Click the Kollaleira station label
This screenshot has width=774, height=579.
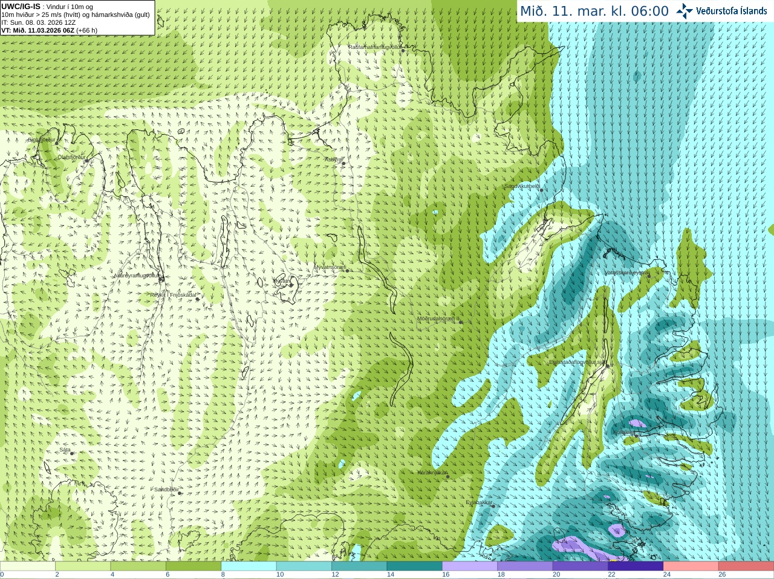[625, 433]
